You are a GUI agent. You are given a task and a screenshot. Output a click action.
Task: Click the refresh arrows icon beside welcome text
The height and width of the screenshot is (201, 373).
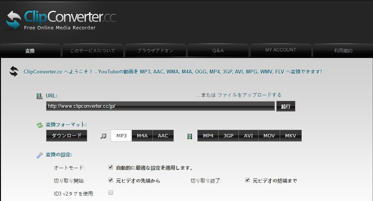click(14, 72)
